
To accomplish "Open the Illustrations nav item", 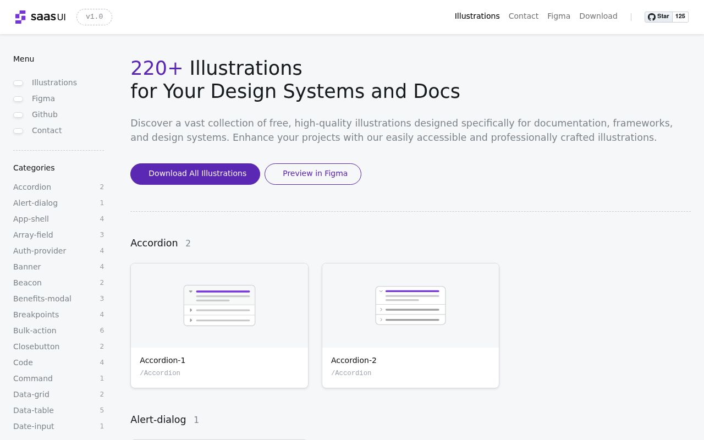I will pyautogui.click(x=477, y=16).
